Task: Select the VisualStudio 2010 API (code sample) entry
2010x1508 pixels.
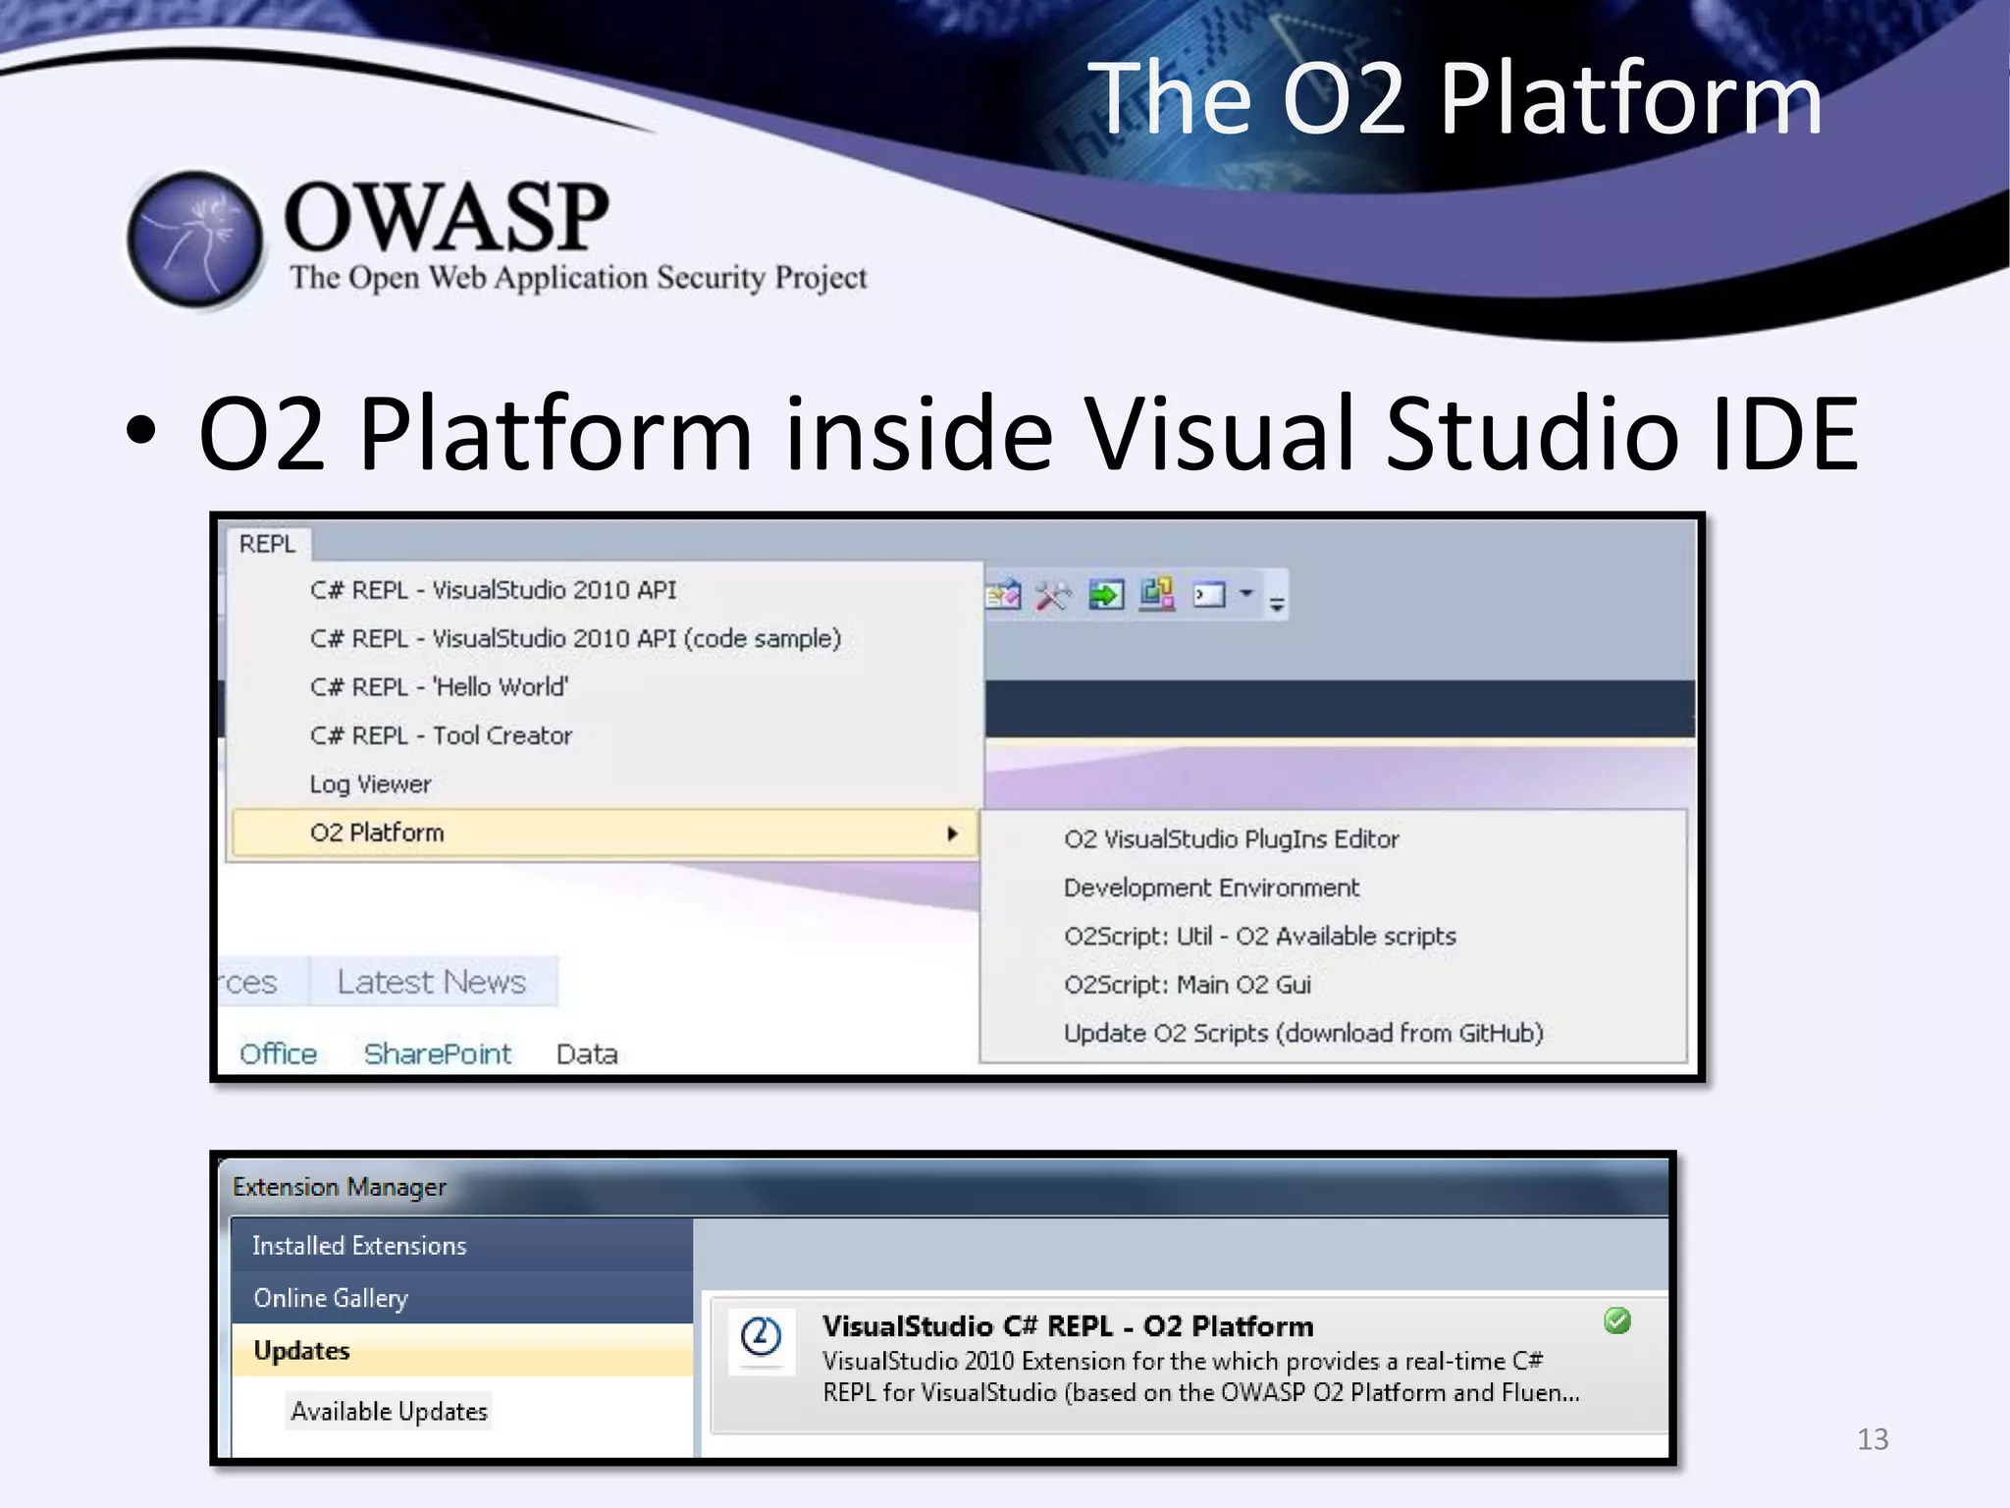Action: 575,638
